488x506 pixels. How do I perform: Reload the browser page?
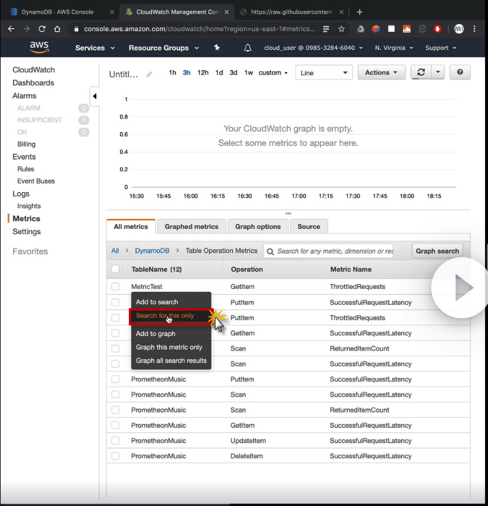tap(42, 29)
